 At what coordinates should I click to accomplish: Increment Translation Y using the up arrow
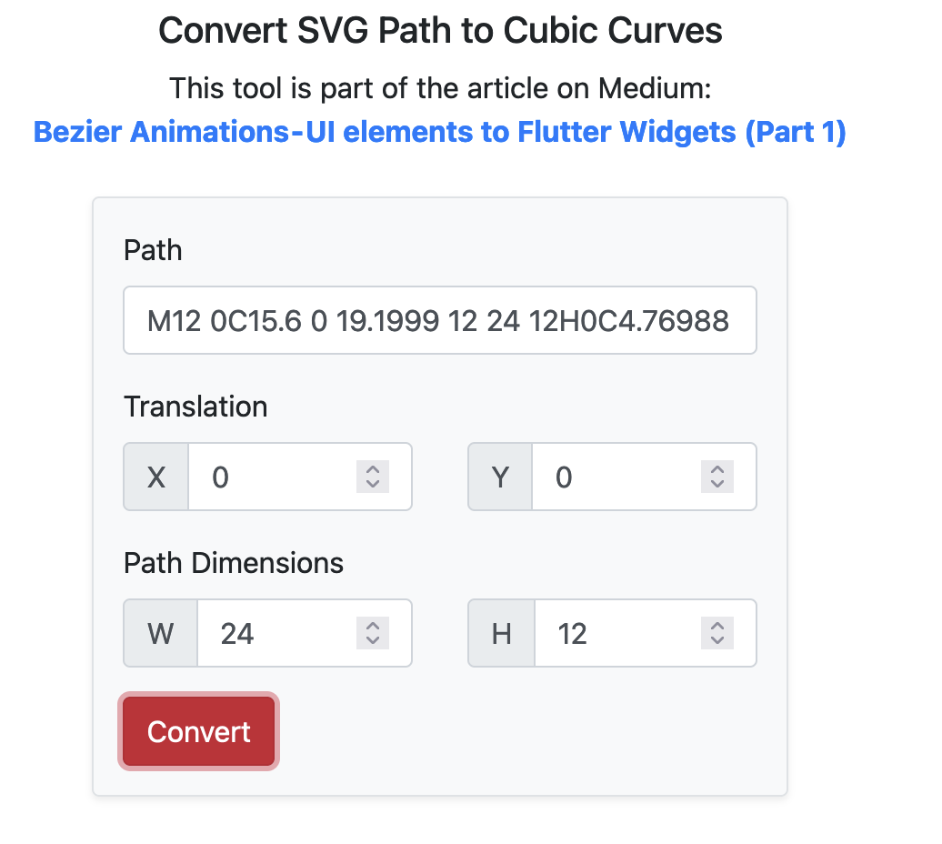tap(717, 469)
